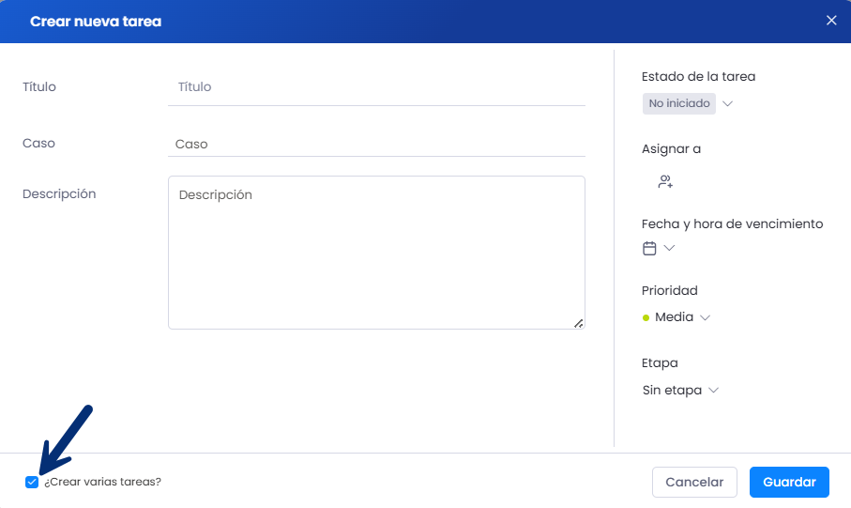
Task: Open the Media priority dropdown chevron
Action: click(705, 317)
